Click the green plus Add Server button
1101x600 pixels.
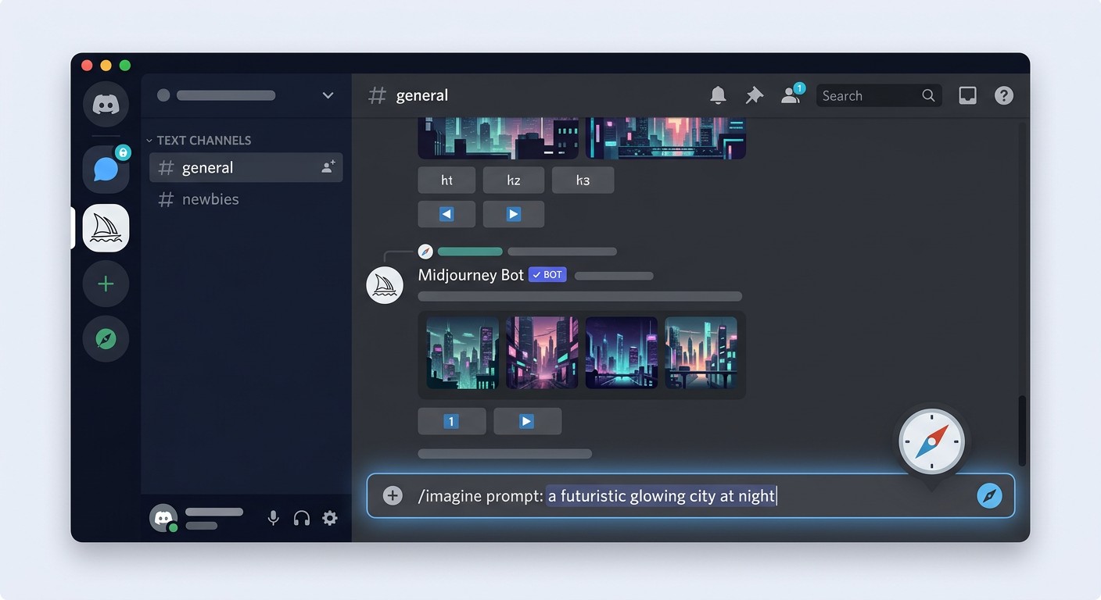coord(106,284)
